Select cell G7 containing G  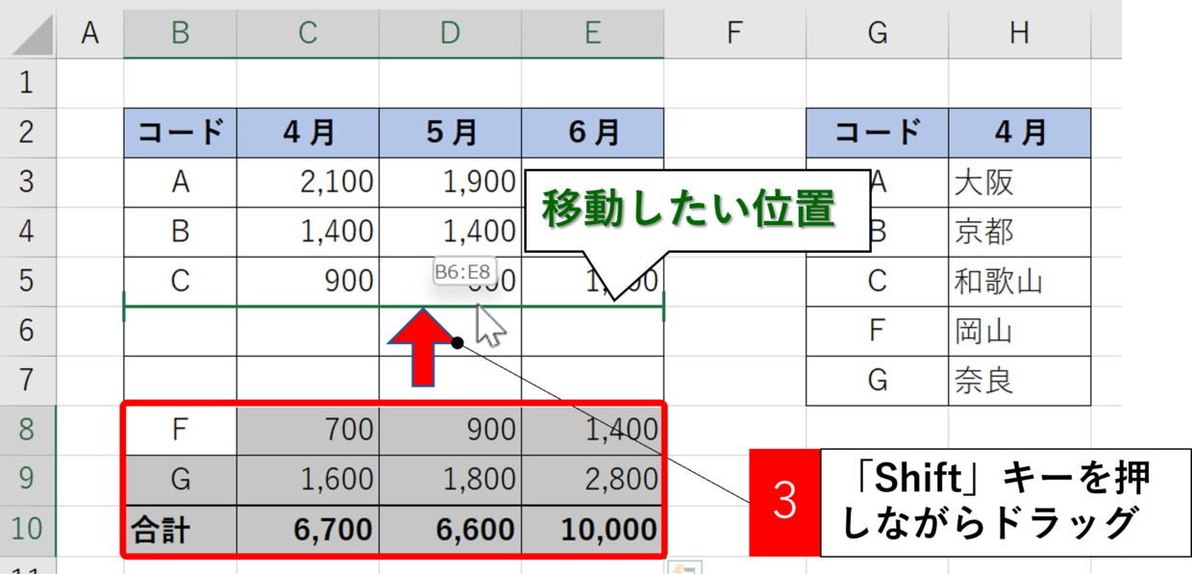click(877, 381)
